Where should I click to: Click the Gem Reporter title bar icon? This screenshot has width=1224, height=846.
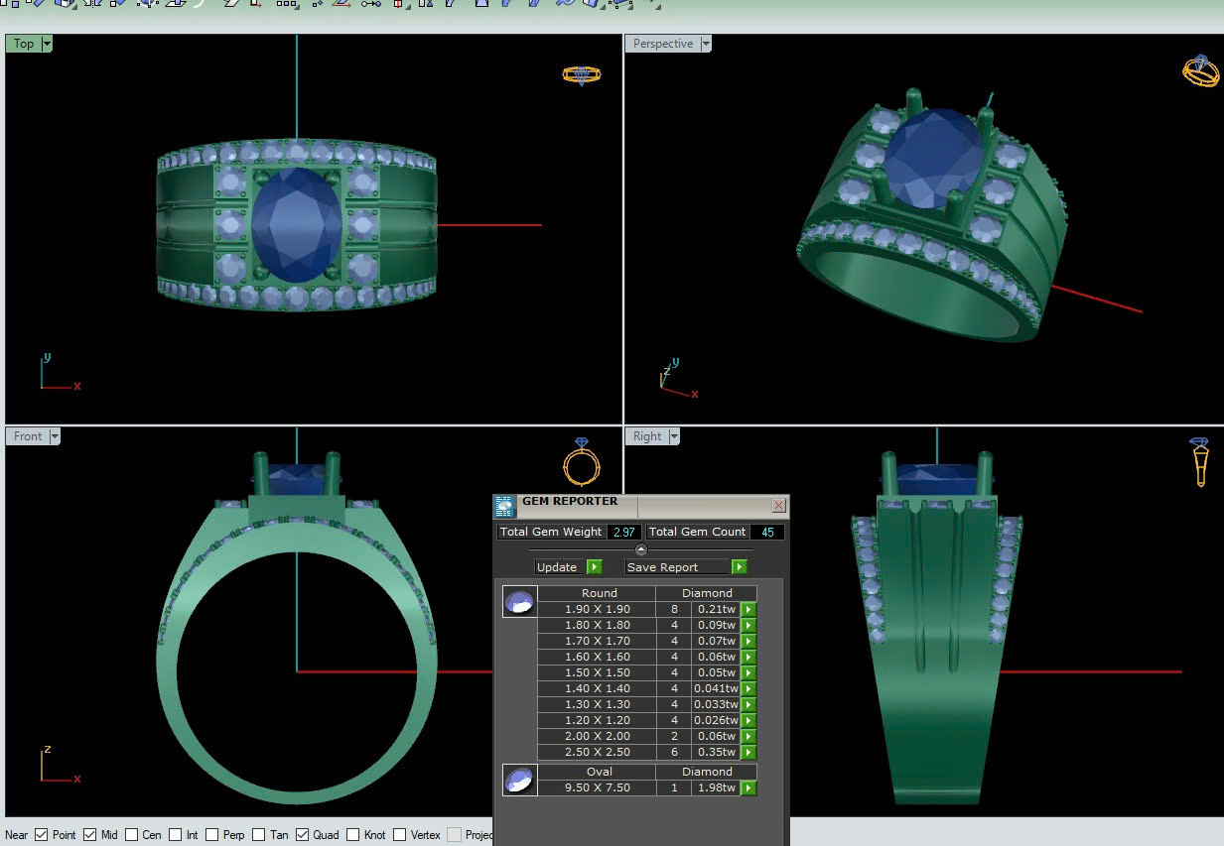click(505, 506)
